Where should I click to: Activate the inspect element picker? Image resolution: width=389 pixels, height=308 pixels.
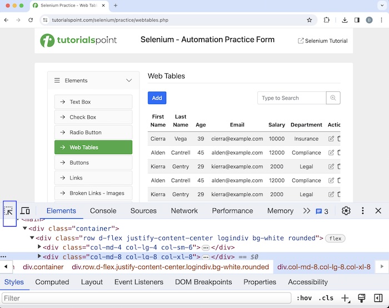point(9,211)
